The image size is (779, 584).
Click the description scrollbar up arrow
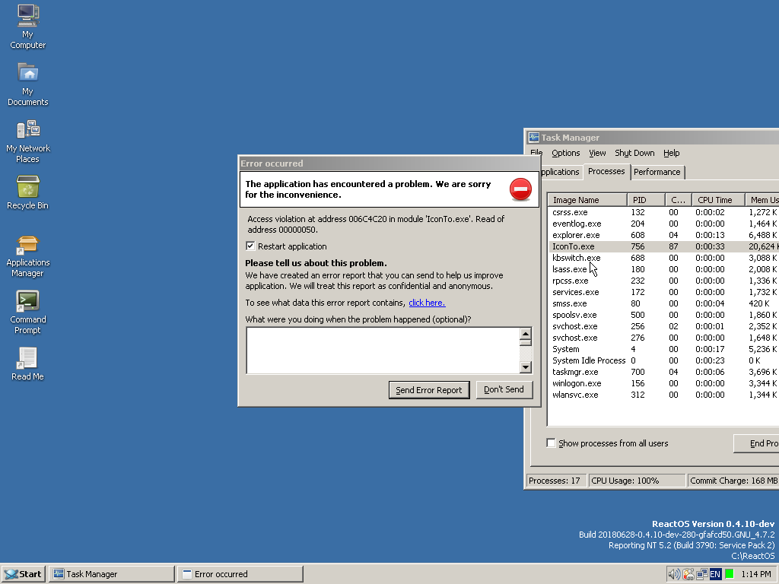point(526,333)
